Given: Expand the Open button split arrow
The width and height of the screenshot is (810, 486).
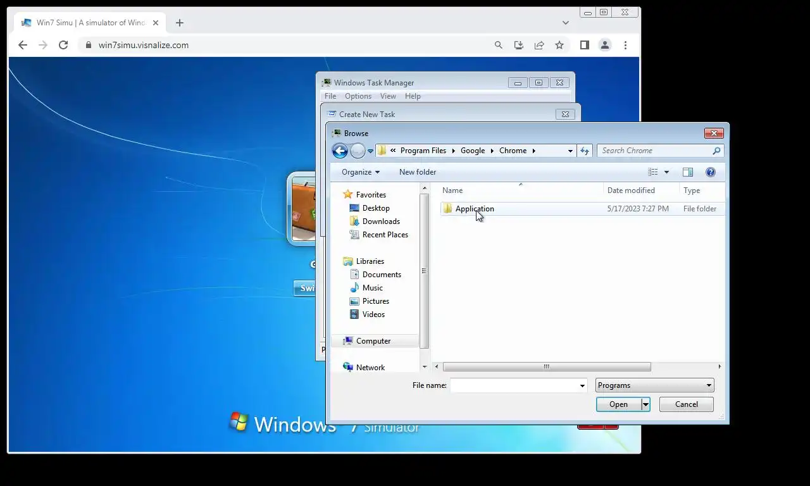Looking at the screenshot, I should click(645, 404).
